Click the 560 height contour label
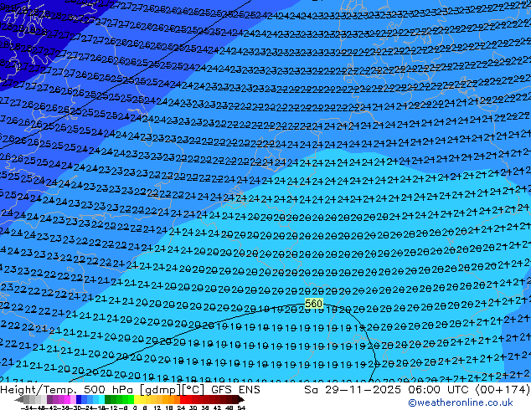Viewport: 531px width, 410px height. pos(313,304)
